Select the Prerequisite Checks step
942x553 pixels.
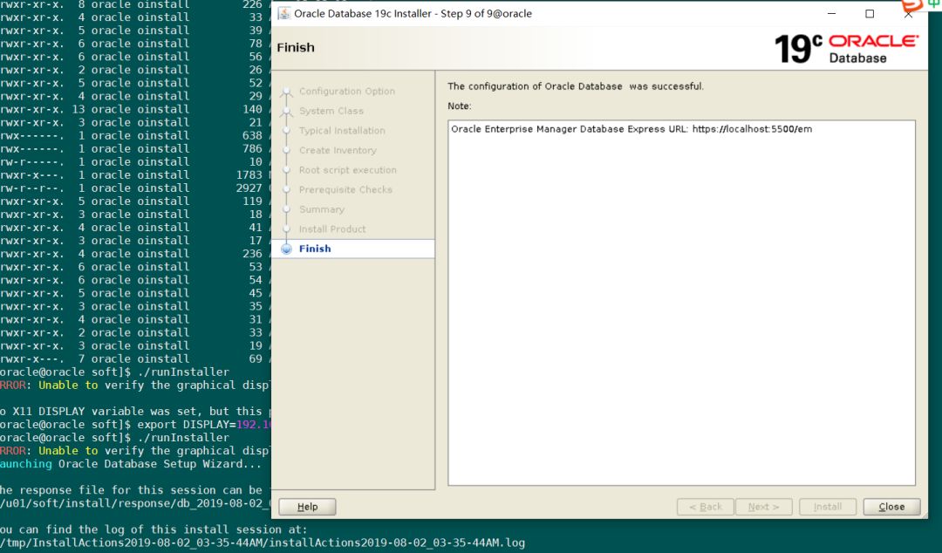[345, 190]
